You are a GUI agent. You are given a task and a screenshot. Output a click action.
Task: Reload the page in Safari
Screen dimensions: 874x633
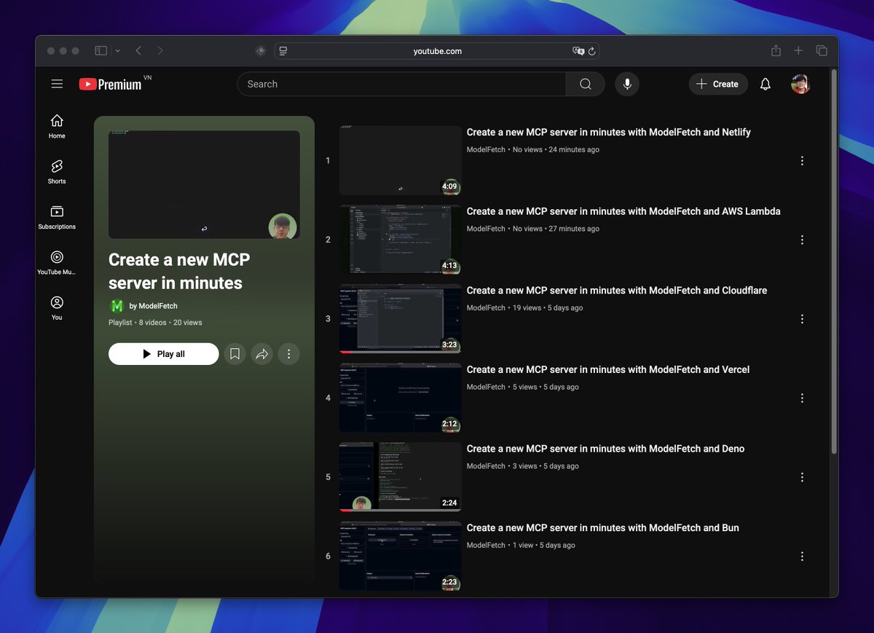[592, 51]
